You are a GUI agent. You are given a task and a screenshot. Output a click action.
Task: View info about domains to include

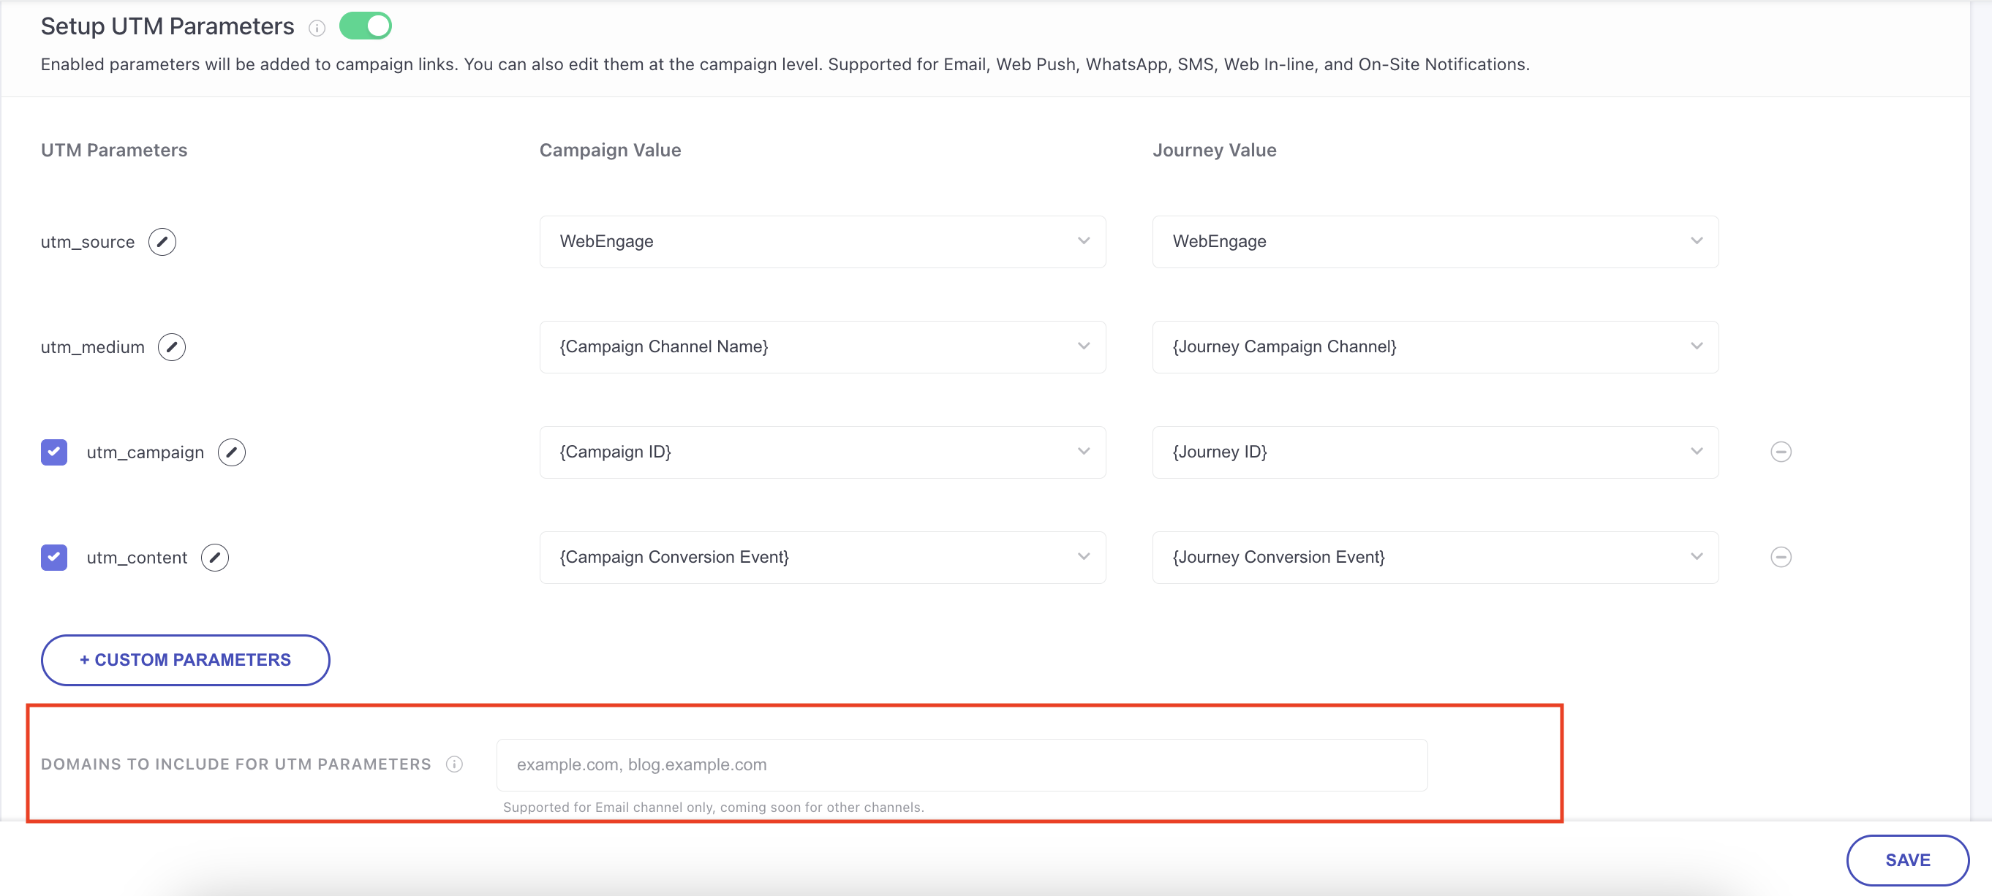tap(454, 764)
